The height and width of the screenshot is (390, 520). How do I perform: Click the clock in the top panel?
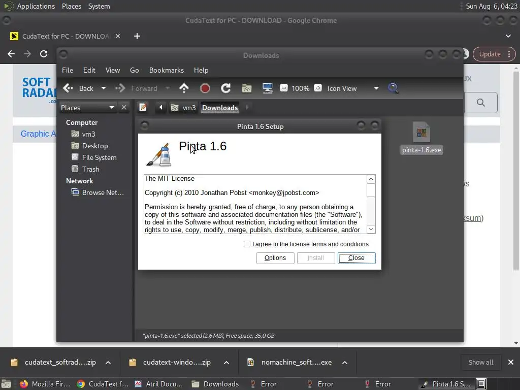pyautogui.click(x=492, y=6)
